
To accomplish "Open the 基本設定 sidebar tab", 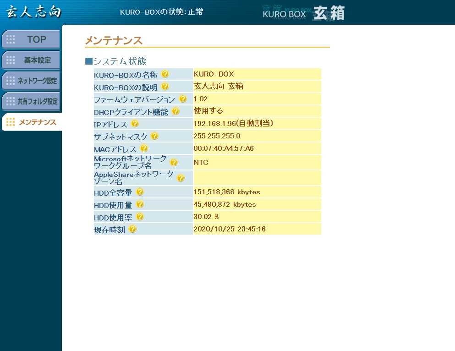I will pos(31,60).
